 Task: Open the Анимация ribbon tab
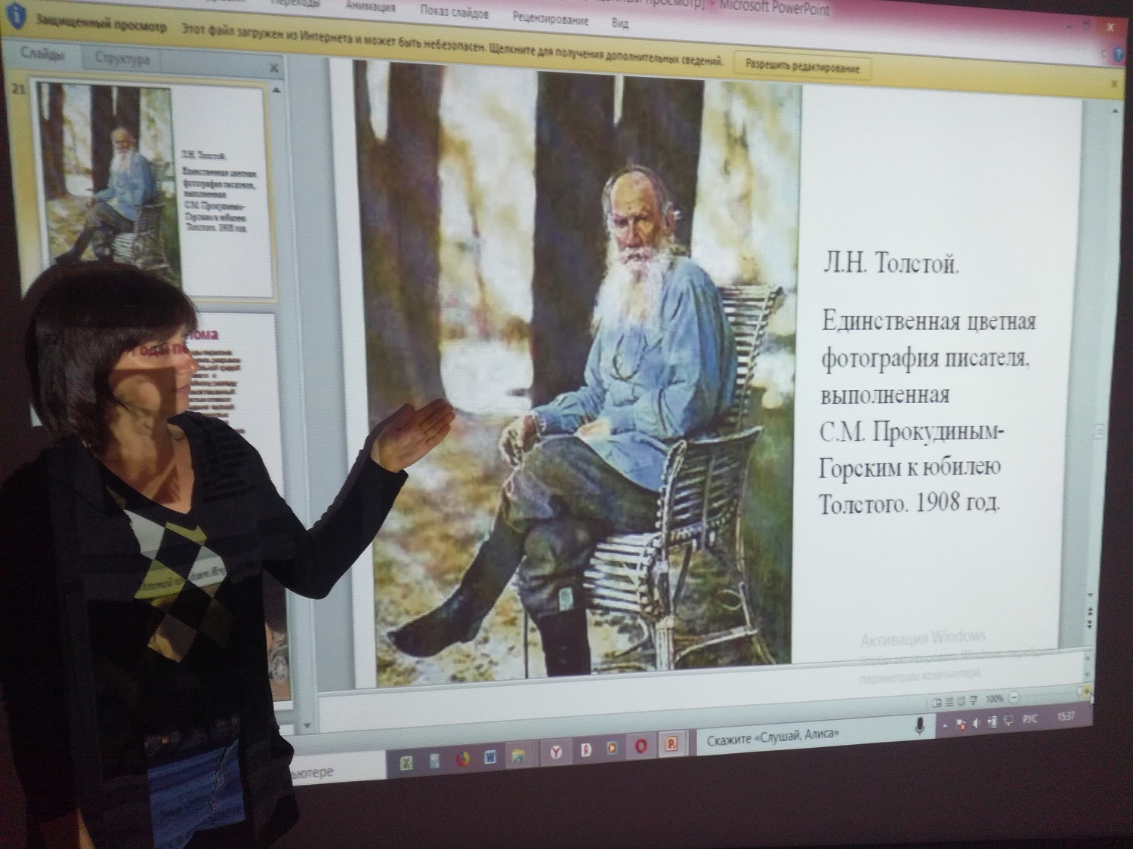[370, 8]
